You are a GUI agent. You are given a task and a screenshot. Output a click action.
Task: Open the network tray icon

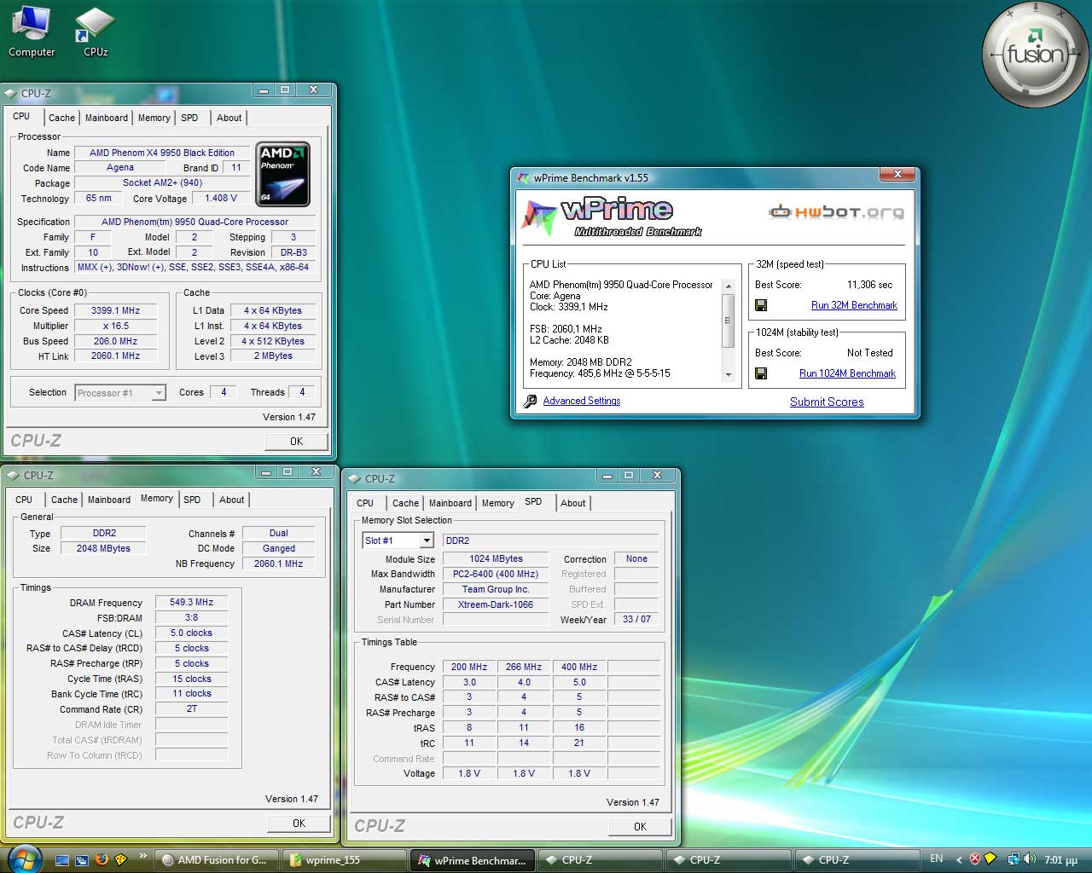(1014, 859)
